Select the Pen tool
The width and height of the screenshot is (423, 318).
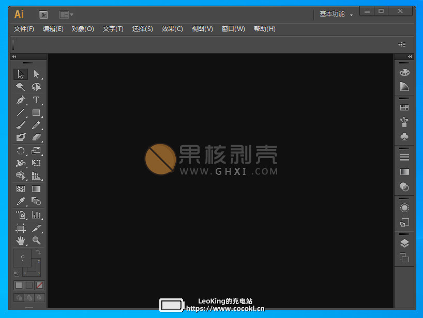[x=21, y=100]
